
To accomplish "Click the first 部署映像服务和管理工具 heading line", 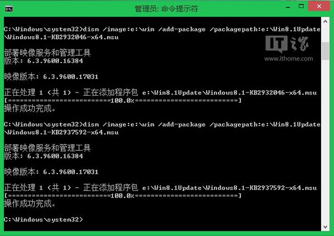I will point(47,53).
